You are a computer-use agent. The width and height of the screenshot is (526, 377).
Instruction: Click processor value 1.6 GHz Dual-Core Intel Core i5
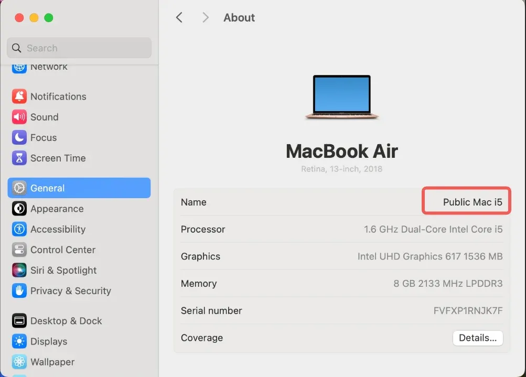pos(433,230)
